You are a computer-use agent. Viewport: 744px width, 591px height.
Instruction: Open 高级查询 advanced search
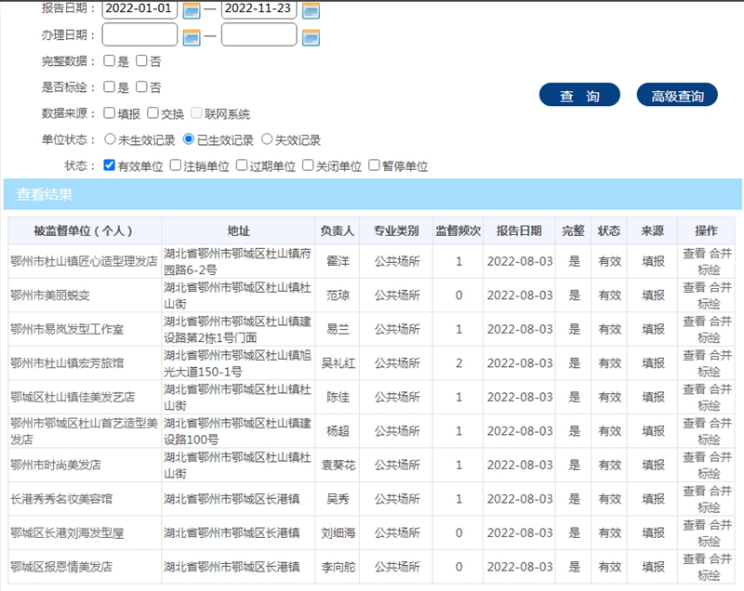tap(677, 96)
